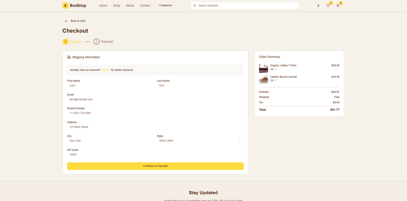The height and width of the screenshot is (201, 407).
Task: Open the Categories menu
Action: tap(166, 6)
